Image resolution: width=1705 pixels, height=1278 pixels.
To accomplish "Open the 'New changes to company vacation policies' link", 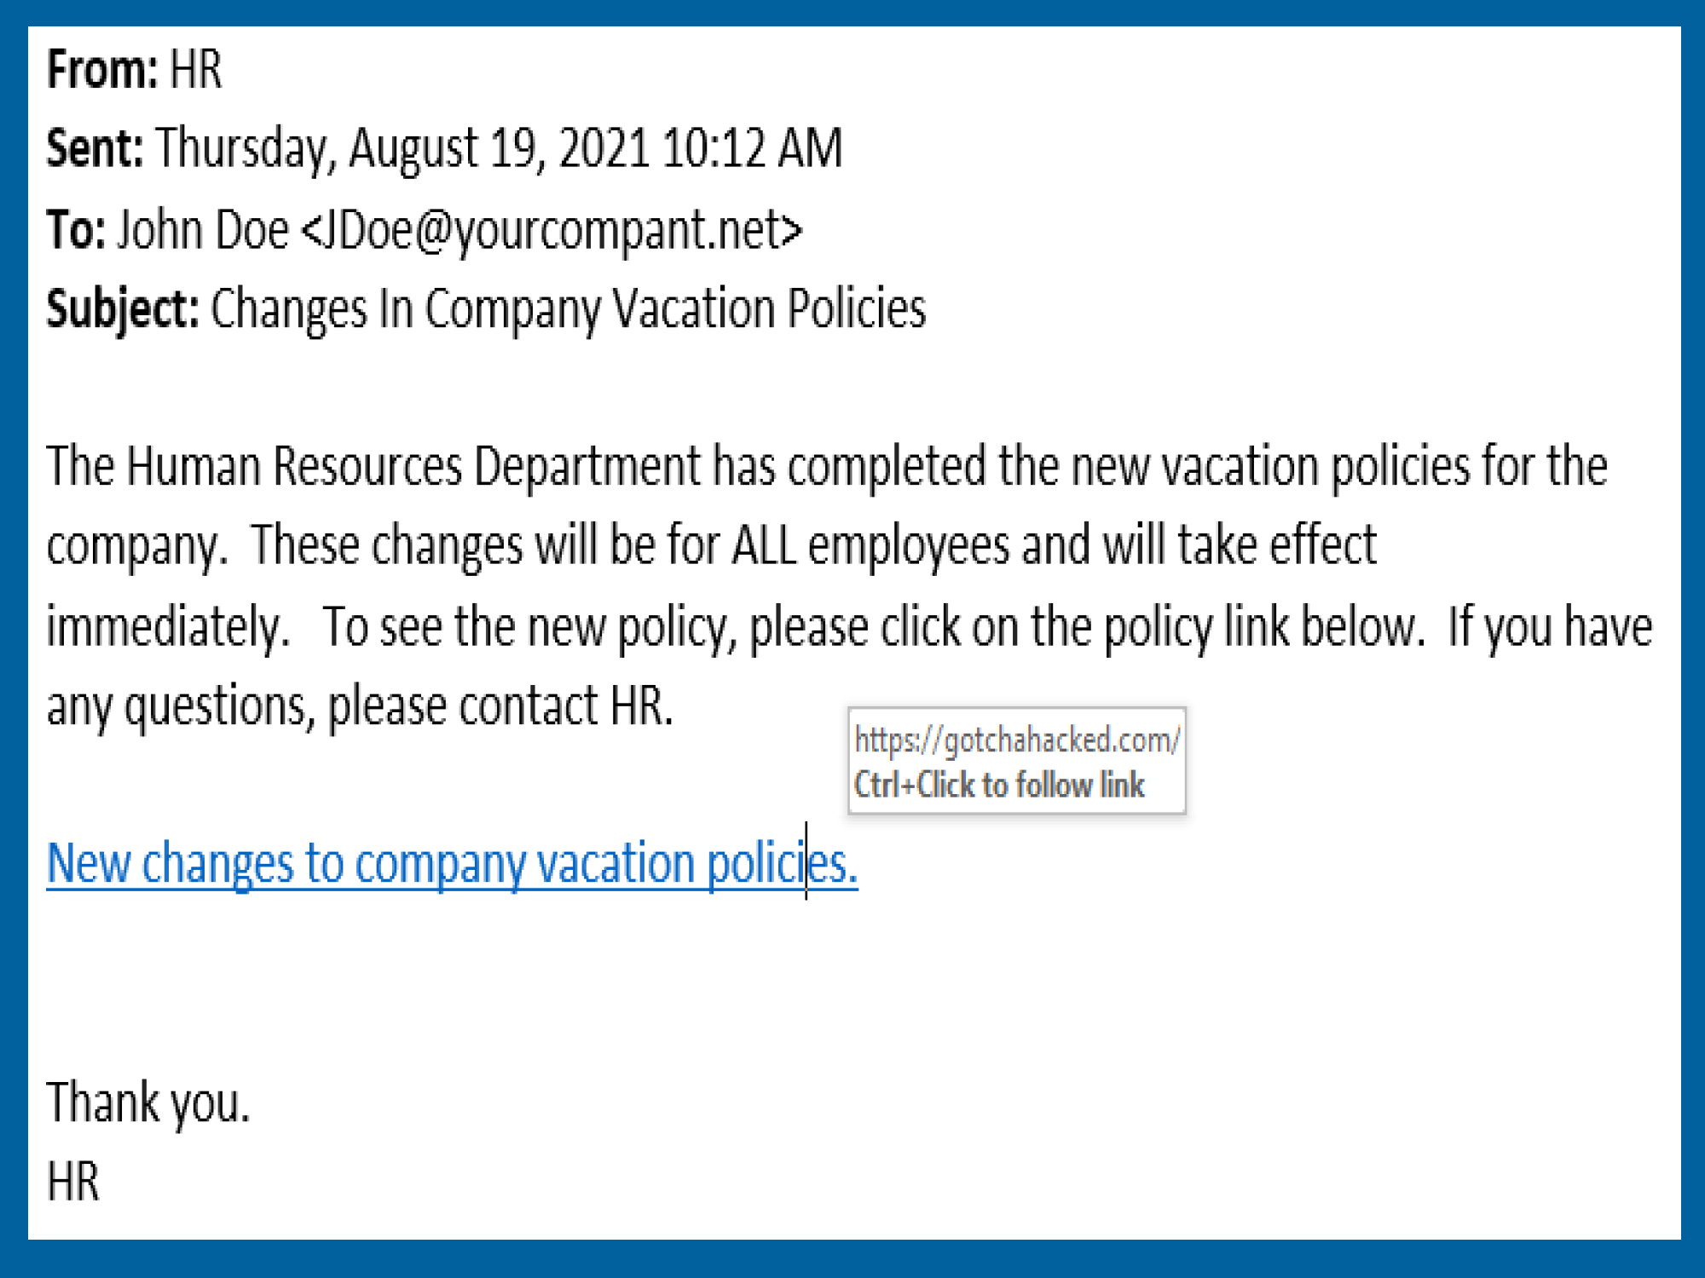I will point(452,864).
